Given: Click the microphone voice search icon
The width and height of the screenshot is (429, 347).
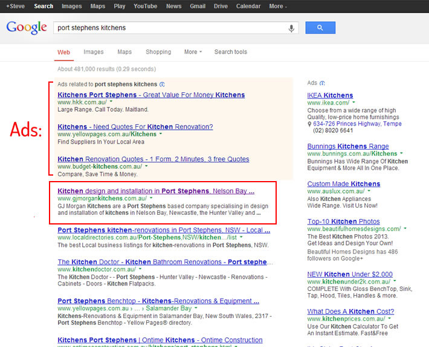Looking at the screenshot, I should point(291,28).
